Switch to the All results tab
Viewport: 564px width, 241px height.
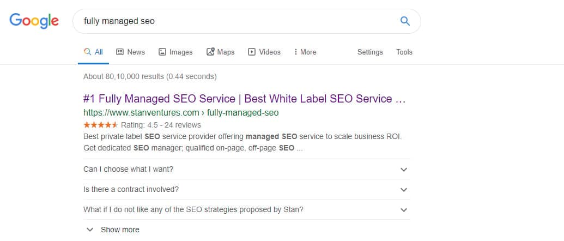click(93, 52)
